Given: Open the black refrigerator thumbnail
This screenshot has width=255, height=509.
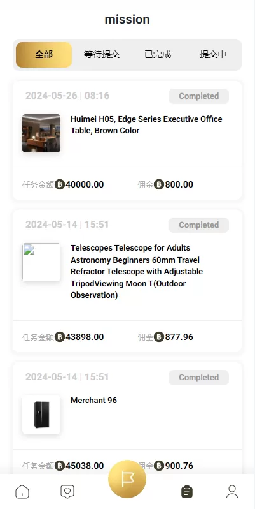Looking at the screenshot, I should click(41, 415).
